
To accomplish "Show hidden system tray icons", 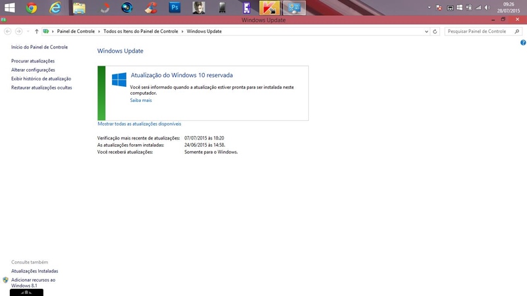I will pyautogui.click(x=430, y=7).
